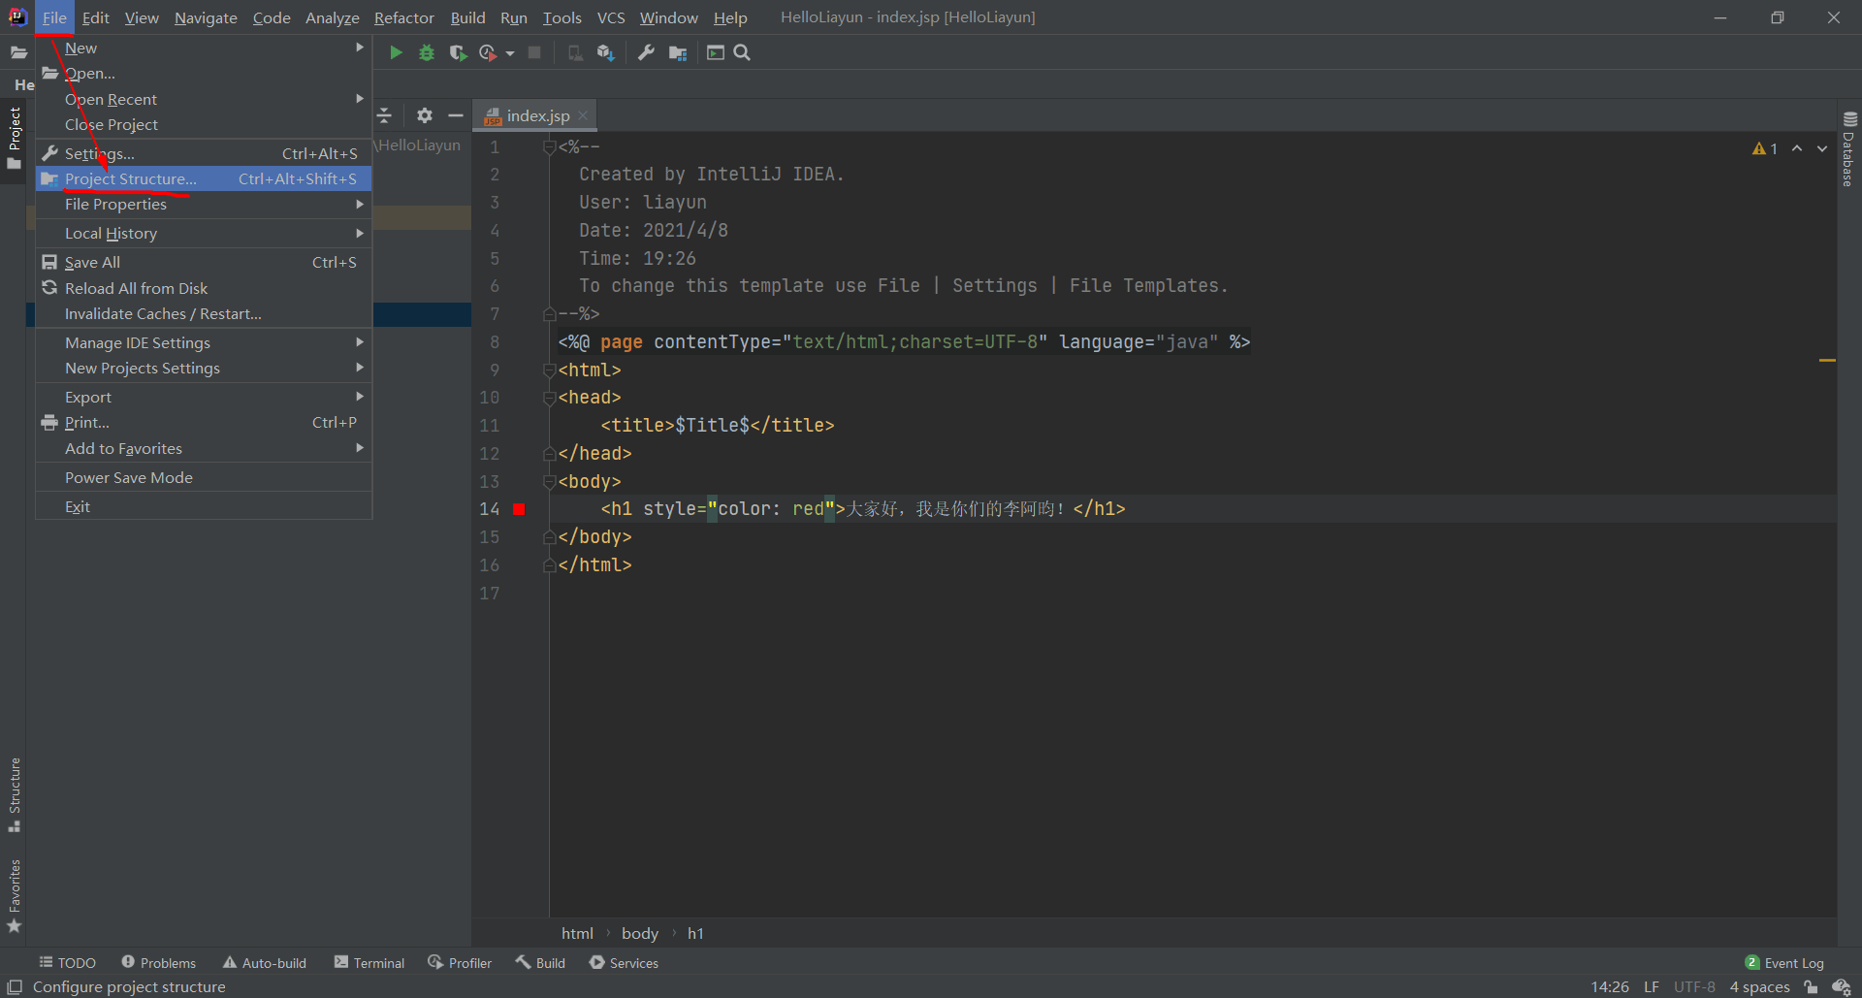Expand Manage IDE Settings submenu

(204, 342)
